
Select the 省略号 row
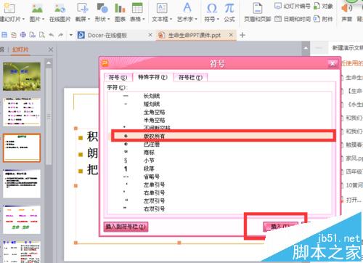[220, 177]
